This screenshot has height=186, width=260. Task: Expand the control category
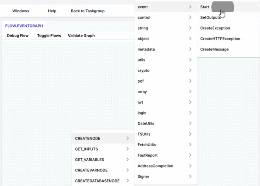[166, 17]
